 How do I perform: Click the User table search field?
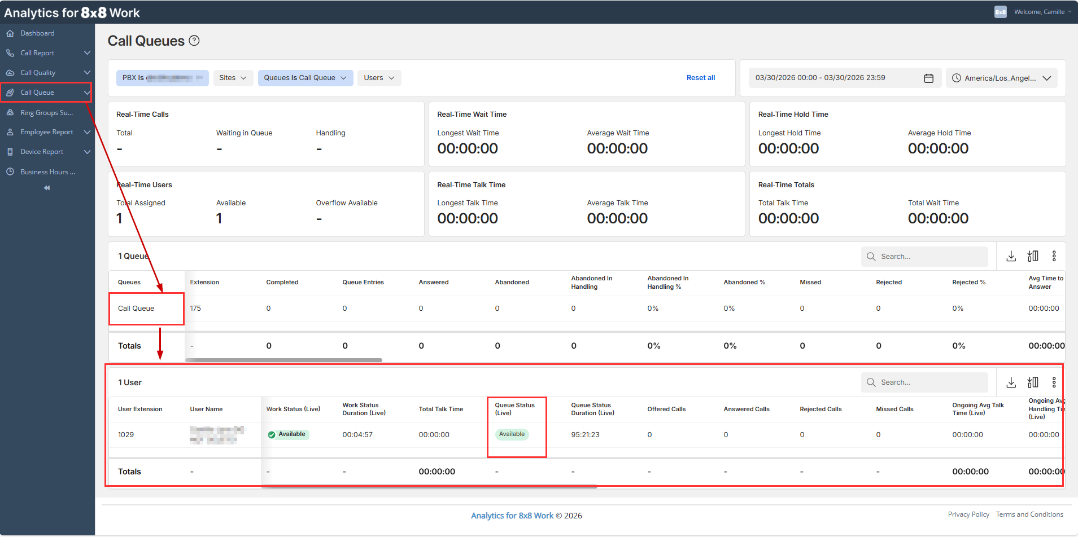click(x=924, y=382)
